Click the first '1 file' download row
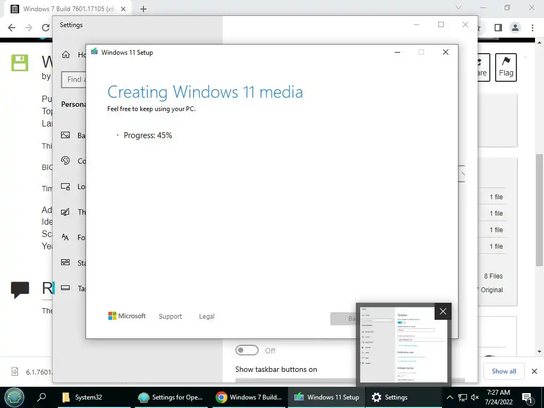 (x=496, y=197)
